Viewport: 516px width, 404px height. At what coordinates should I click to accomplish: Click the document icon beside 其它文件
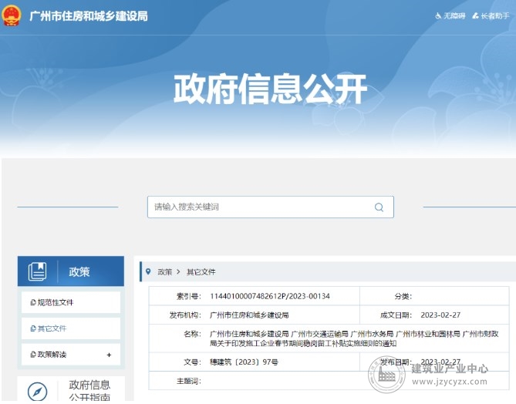pyautogui.click(x=33, y=328)
